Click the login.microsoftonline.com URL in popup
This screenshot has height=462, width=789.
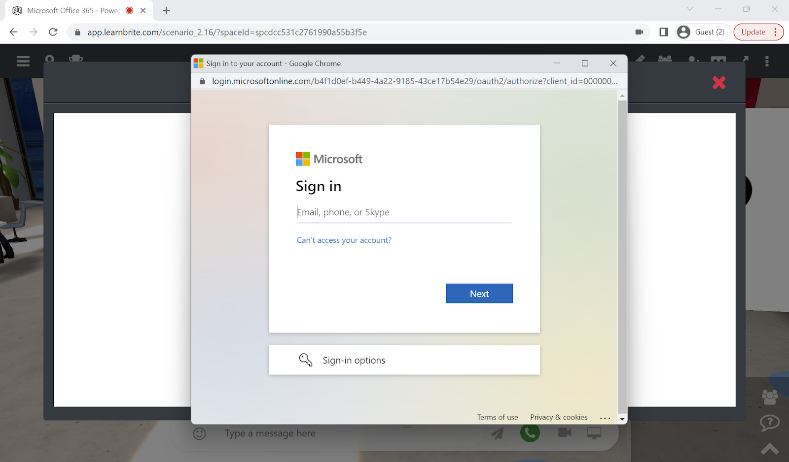pos(415,81)
